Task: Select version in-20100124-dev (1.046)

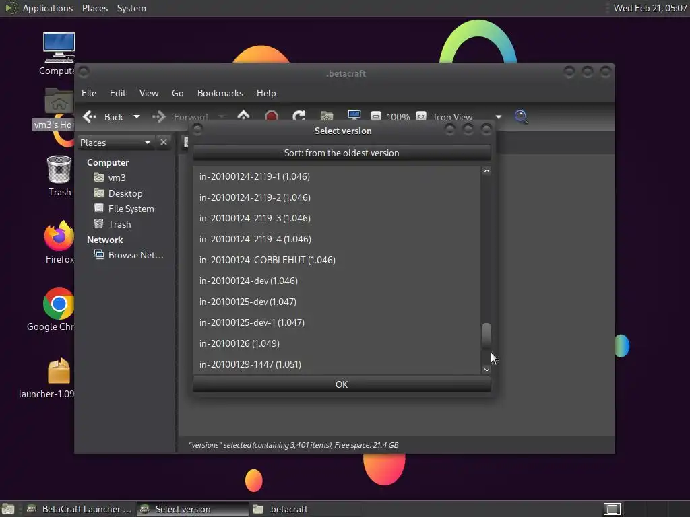Action: 337,281
